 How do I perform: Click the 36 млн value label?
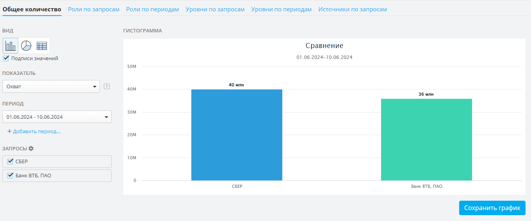pos(426,94)
